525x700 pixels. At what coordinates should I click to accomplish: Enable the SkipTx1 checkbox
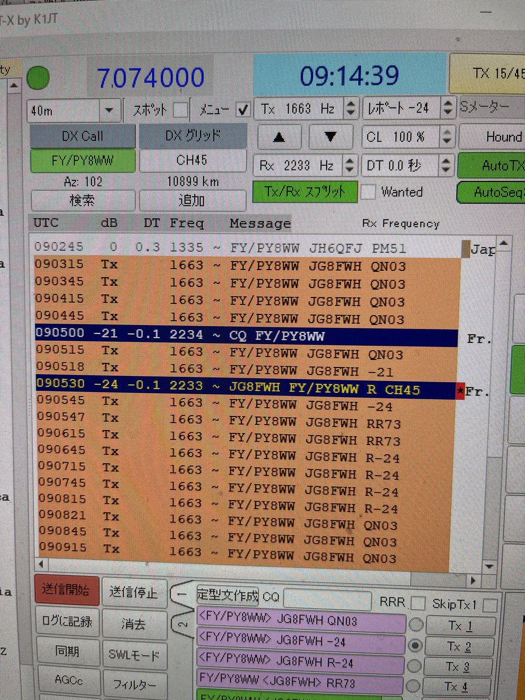pyautogui.click(x=491, y=605)
